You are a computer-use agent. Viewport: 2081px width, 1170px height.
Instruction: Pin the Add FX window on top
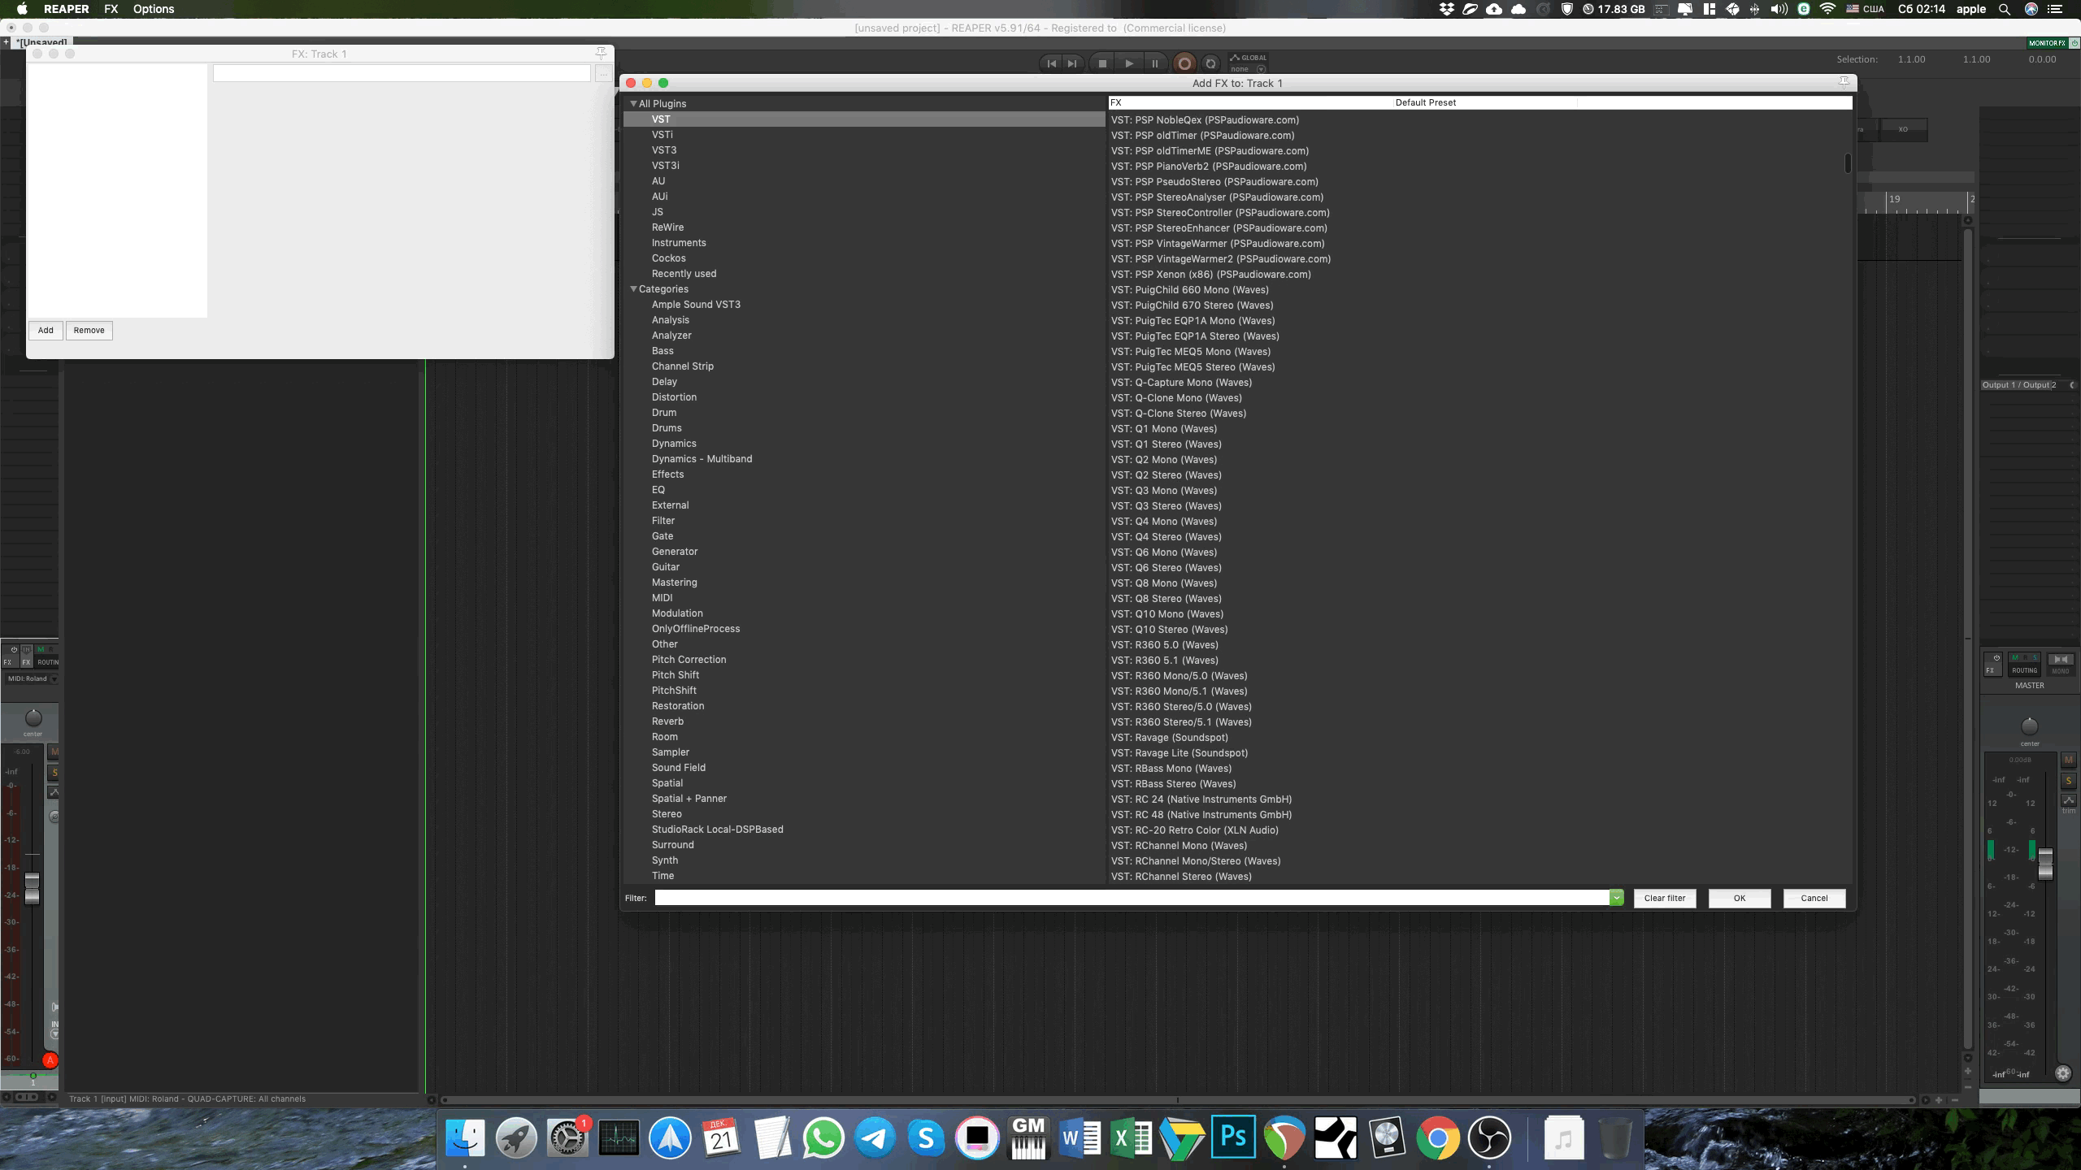click(x=1844, y=82)
